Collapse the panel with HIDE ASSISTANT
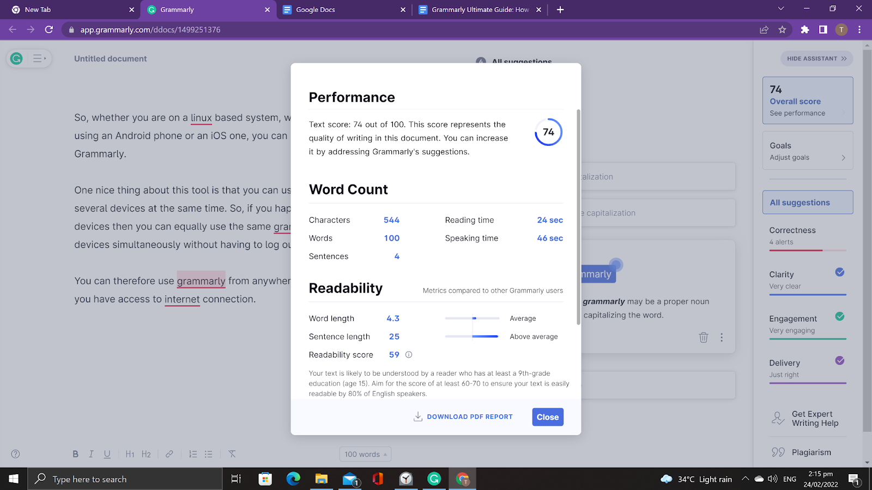 816,59
